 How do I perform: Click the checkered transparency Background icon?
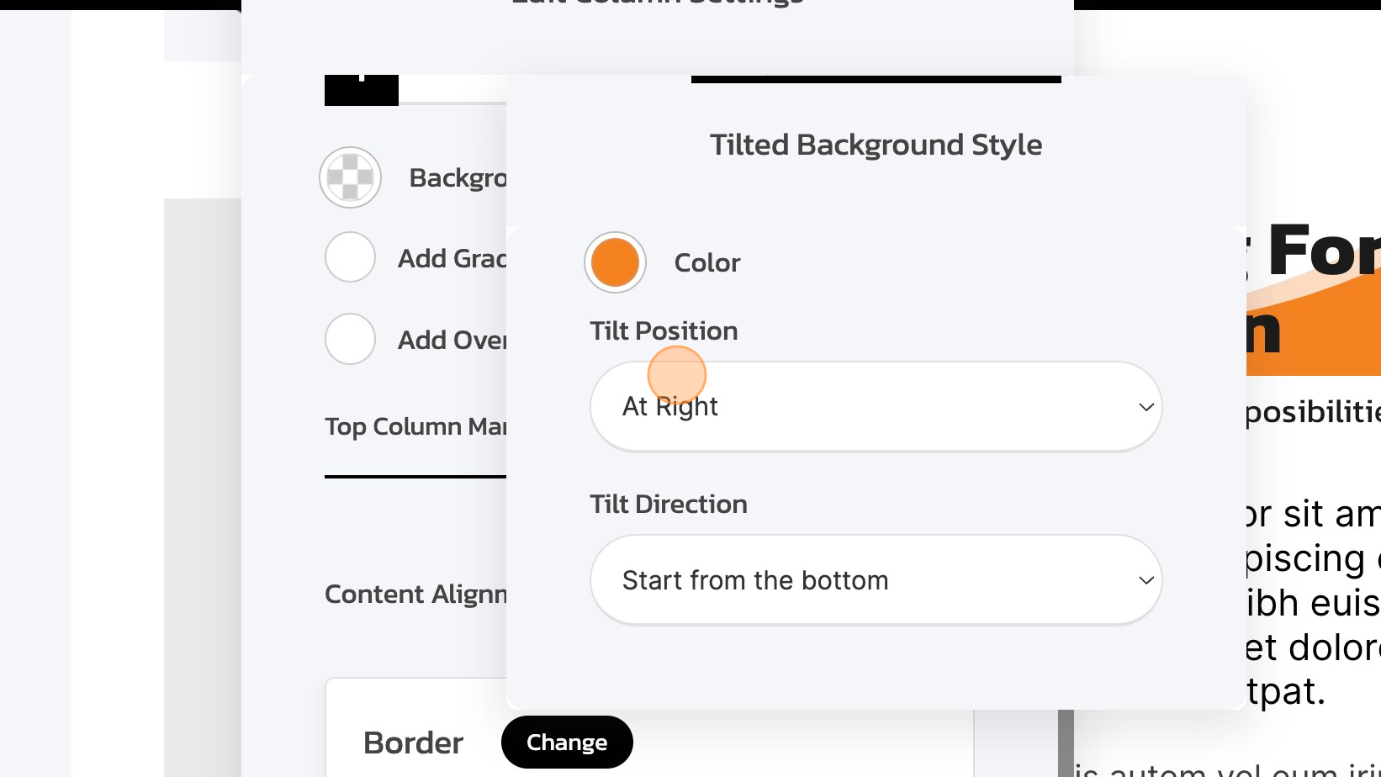pos(350,177)
